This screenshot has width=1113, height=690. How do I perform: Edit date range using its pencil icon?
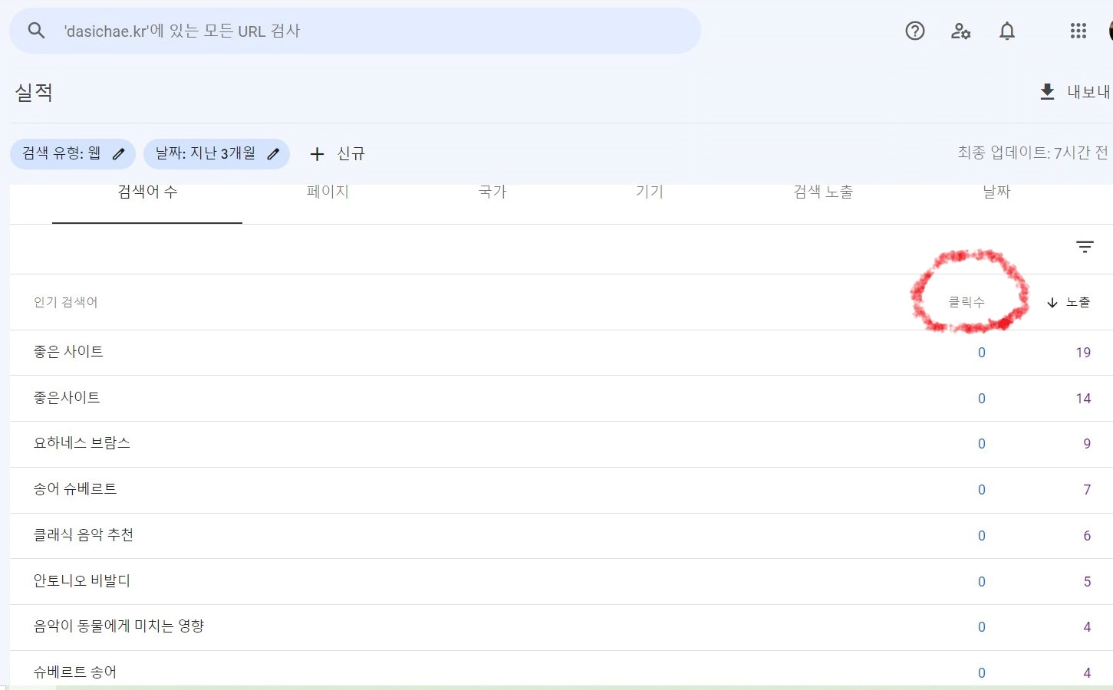click(x=273, y=154)
